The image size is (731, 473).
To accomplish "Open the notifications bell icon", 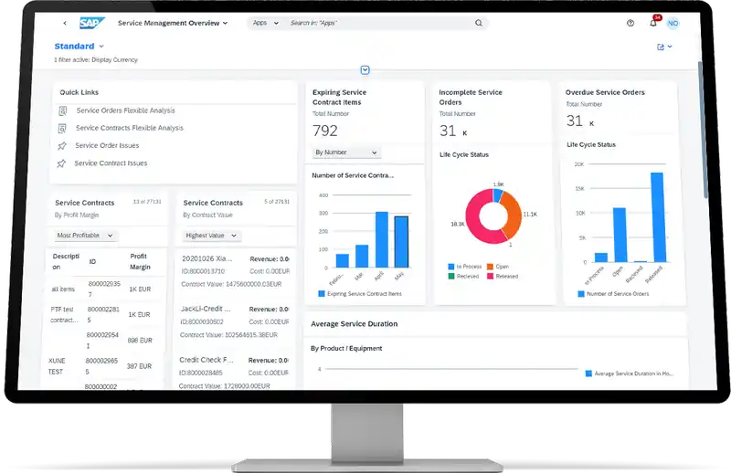I will (x=653, y=23).
